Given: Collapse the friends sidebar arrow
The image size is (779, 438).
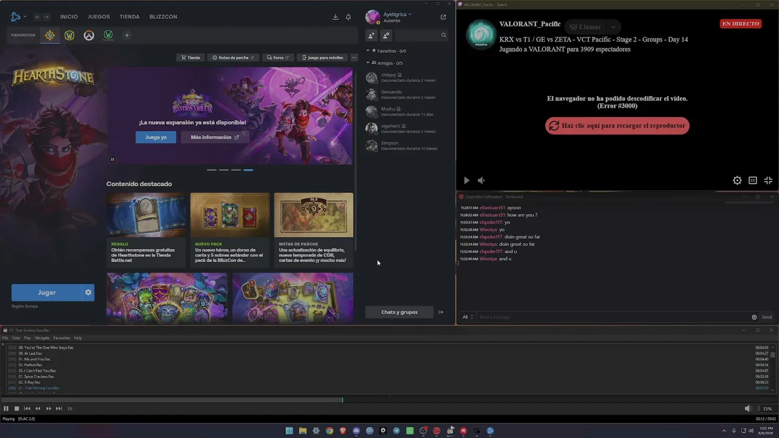Looking at the screenshot, I should [441, 312].
